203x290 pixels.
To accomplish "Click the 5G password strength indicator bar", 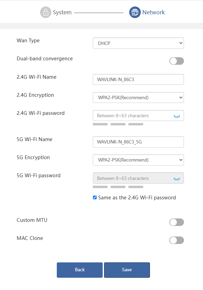I will [x=118, y=187].
